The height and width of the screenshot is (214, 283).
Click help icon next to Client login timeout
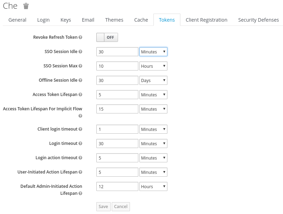click(x=81, y=129)
